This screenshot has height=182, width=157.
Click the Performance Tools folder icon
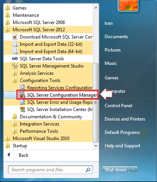click(x=15, y=131)
